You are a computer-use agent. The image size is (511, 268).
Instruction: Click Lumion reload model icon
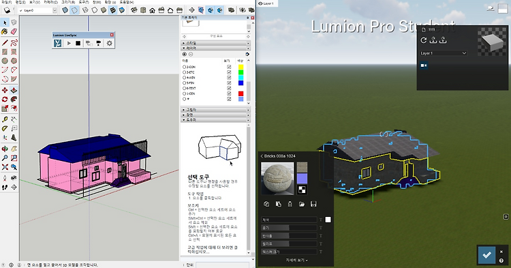(x=424, y=40)
